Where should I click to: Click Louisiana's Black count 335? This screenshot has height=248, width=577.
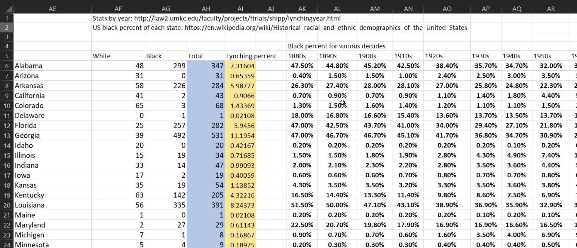pos(166,205)
